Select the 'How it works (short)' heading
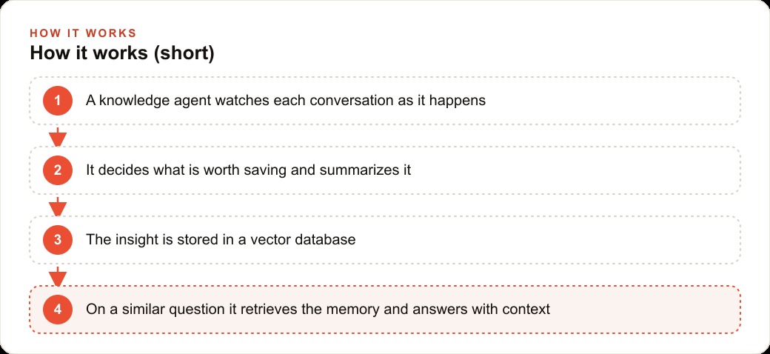Image resolution: width=770 pixels, height=354 pixels. pyautogui.click(x=122, y=53)
